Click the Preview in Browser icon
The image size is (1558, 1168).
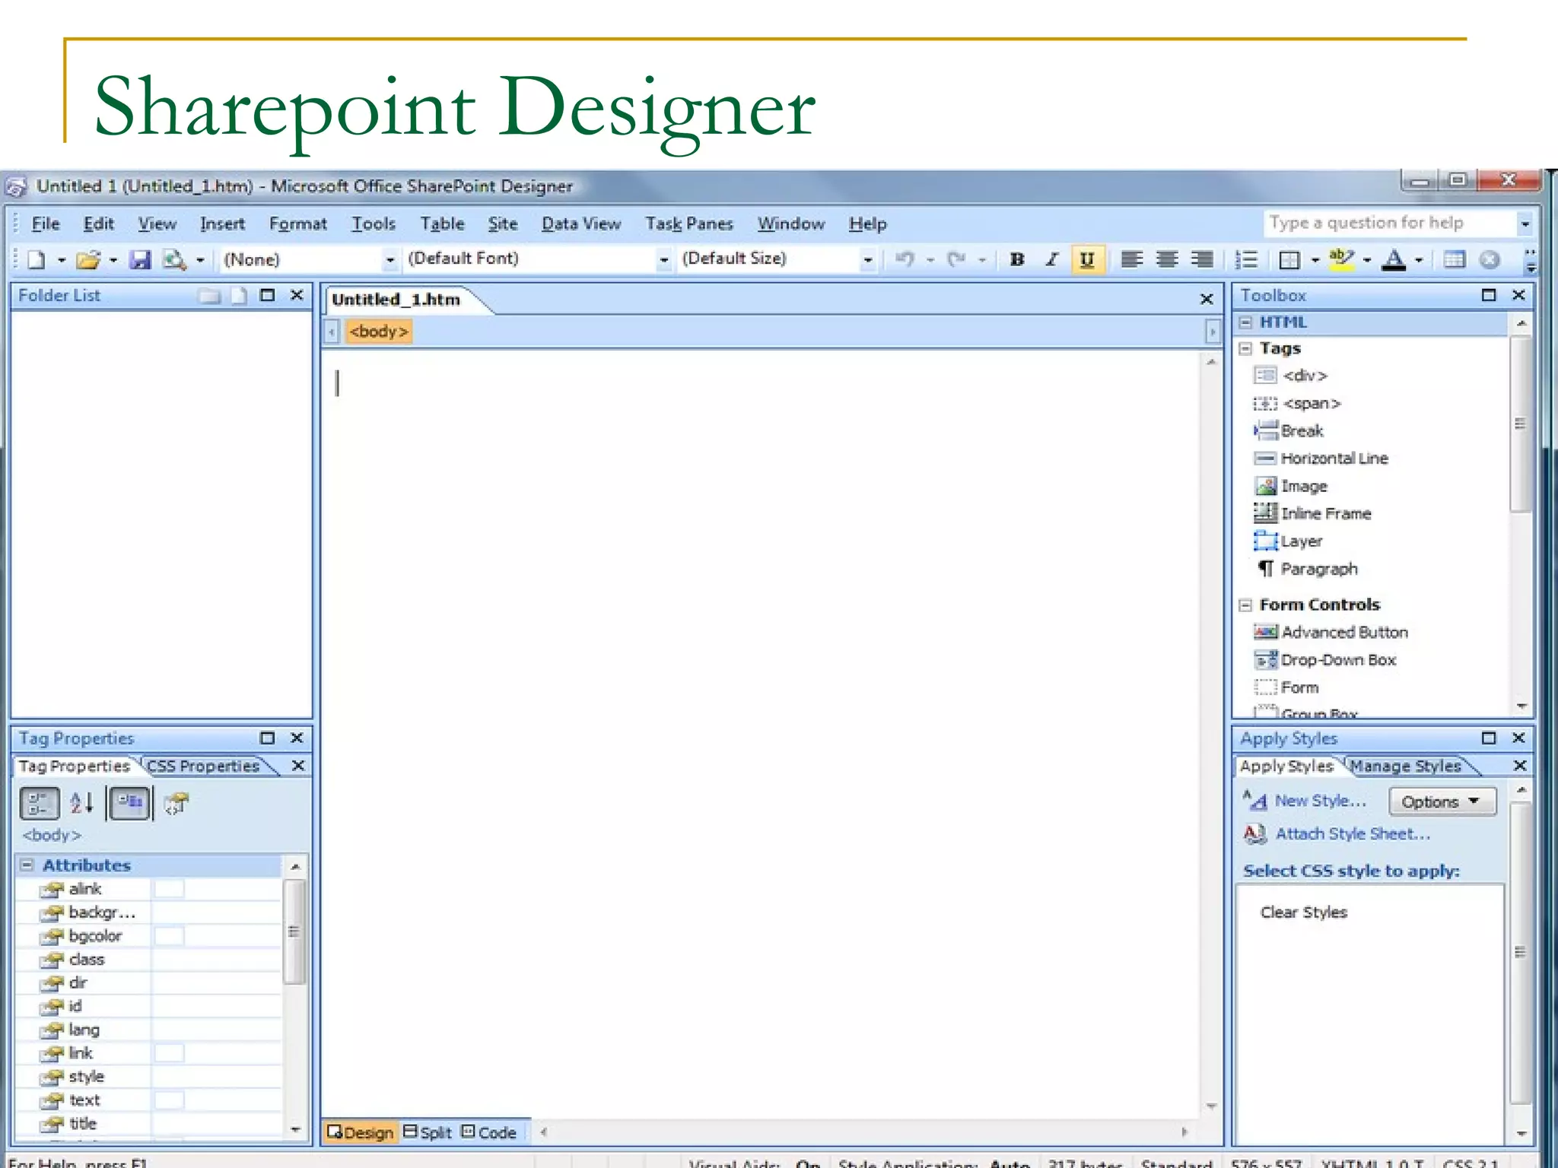pyautogui.click(x=175, y=259)
